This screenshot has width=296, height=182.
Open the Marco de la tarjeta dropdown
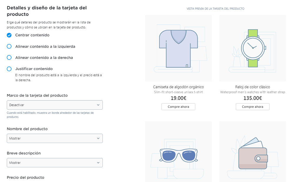point(55,105)
